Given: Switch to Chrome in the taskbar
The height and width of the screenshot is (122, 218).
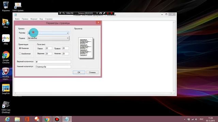Looking at the screenshot, I should coord(47,119).
